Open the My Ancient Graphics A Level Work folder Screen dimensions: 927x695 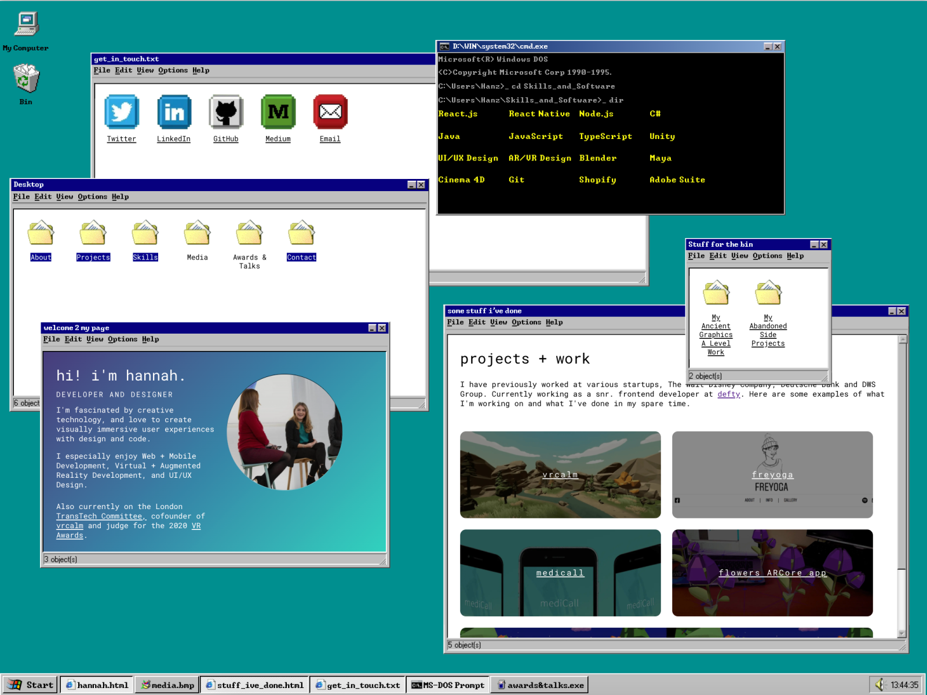point(716,294)
